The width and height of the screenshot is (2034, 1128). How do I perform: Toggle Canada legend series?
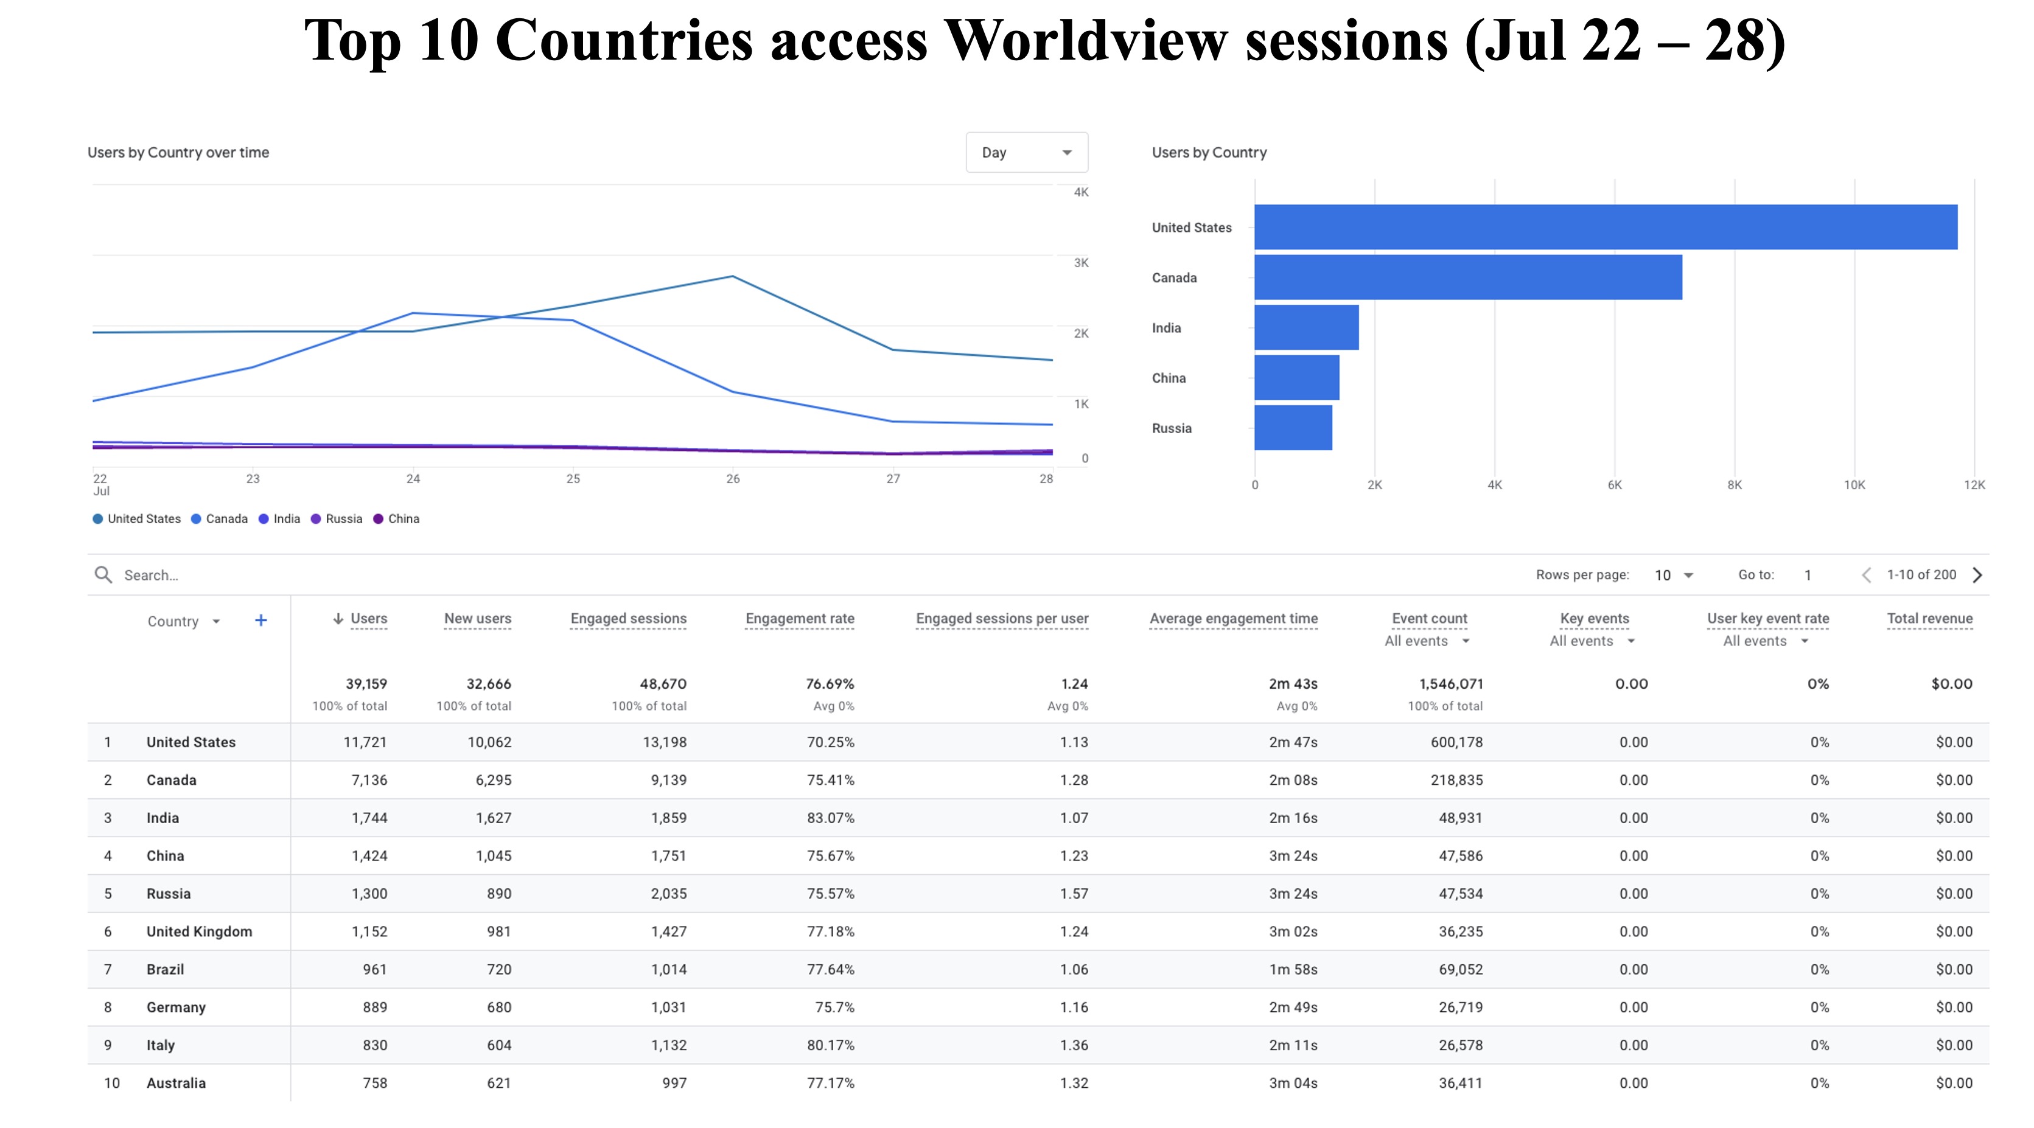click(220, 518)
